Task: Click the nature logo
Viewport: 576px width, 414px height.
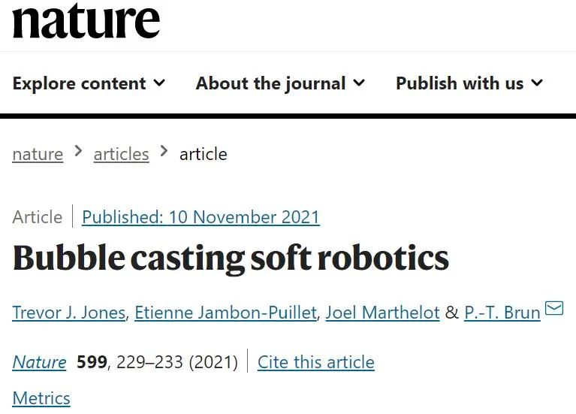Action: tap(86, 20)
